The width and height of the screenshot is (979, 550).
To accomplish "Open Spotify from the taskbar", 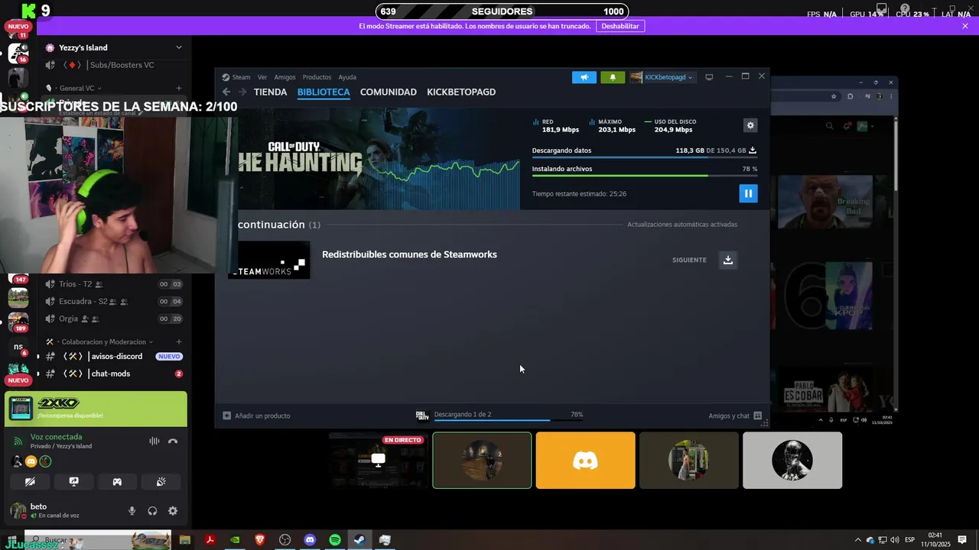I will 335,540.
